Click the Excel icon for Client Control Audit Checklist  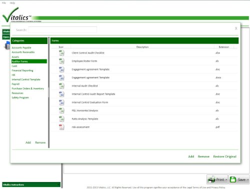click(x=61, y=53)
